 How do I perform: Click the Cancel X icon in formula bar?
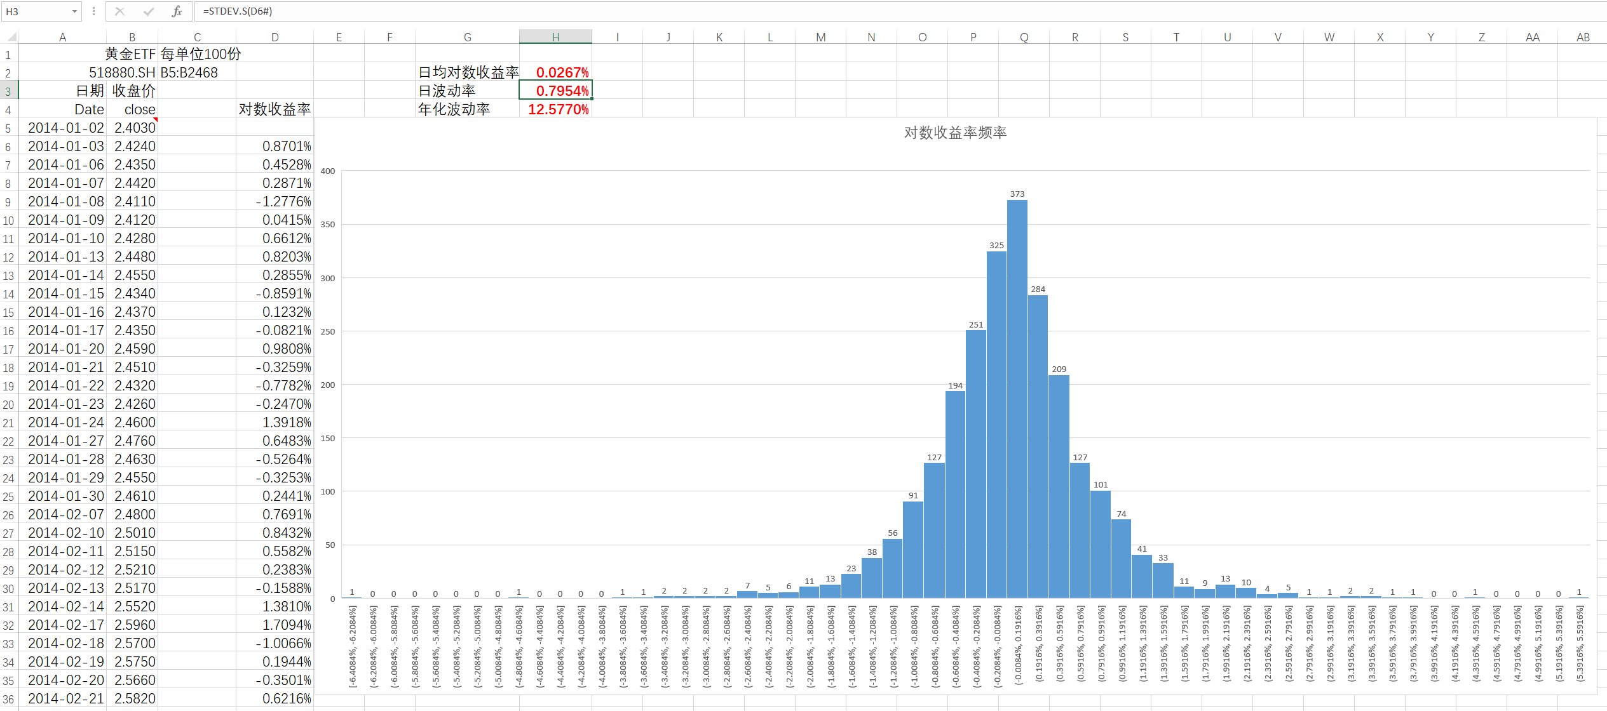[x=119, y=11]
